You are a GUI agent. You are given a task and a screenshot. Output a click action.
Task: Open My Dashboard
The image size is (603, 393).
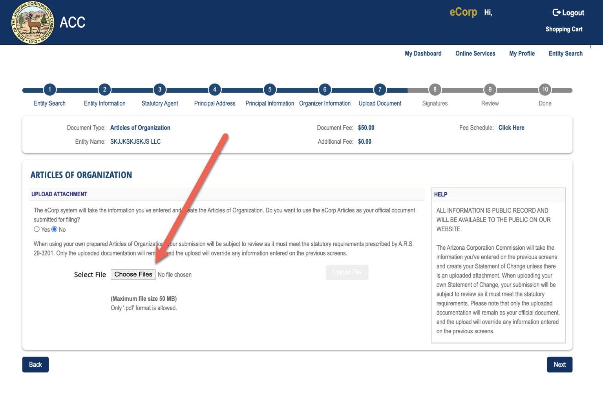coord(423,53)
